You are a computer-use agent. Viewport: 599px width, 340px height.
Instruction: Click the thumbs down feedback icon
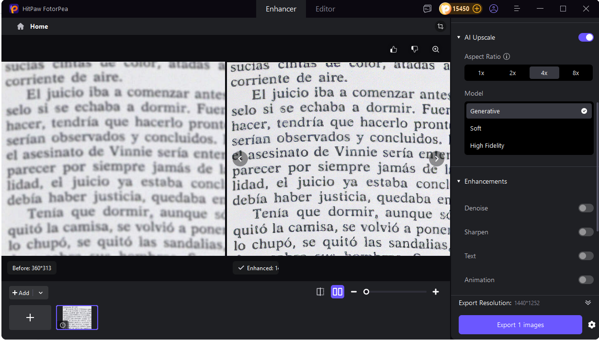click(x=415, y=49)
